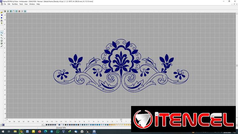The height and width of the screenshot is (134, 238).
Task: Click the D document tab at bottom left
Action: 3,125
